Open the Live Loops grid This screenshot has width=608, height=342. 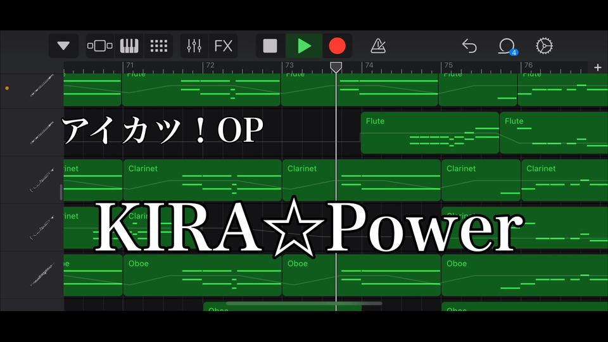(x=158, y=46)
